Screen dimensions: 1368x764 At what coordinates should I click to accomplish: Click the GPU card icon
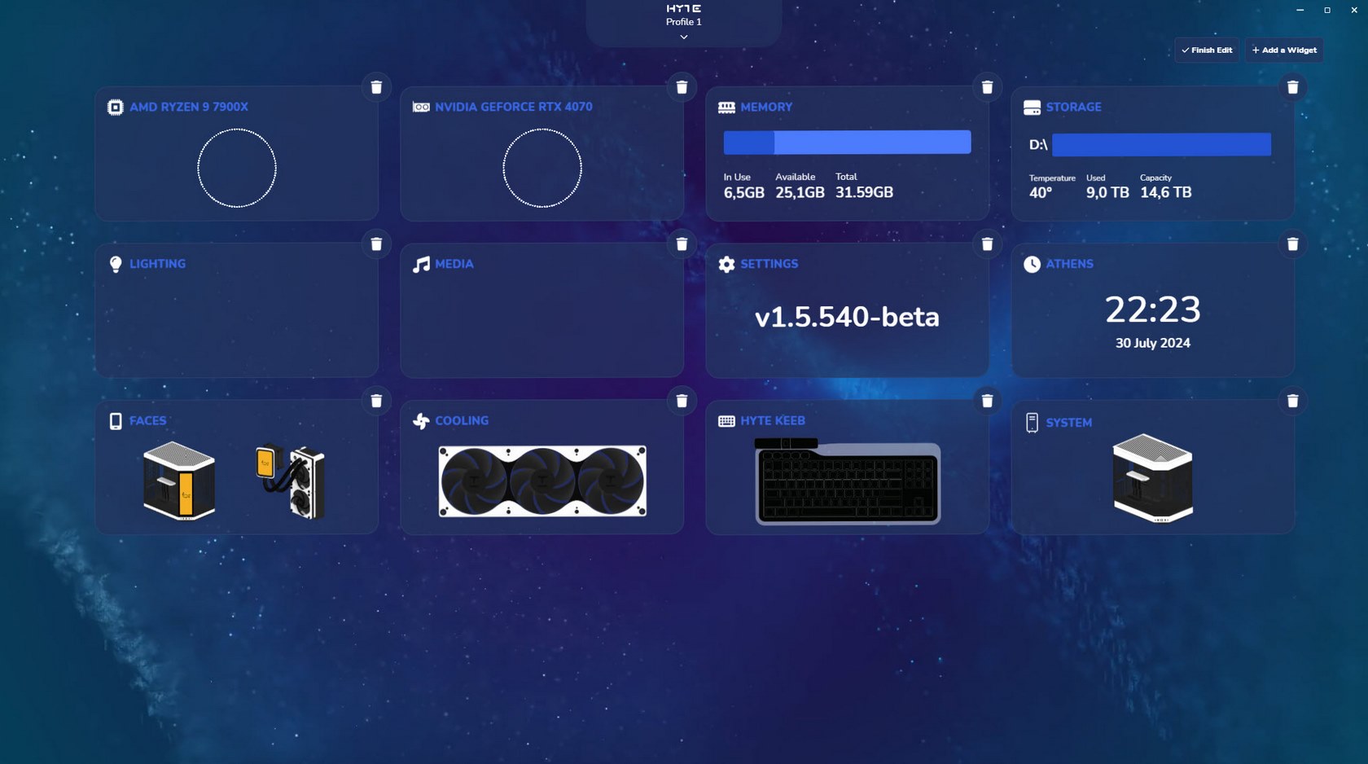421,107
